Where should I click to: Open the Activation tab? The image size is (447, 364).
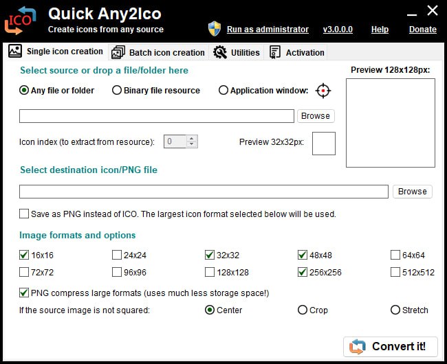click(x=305, y=52)
